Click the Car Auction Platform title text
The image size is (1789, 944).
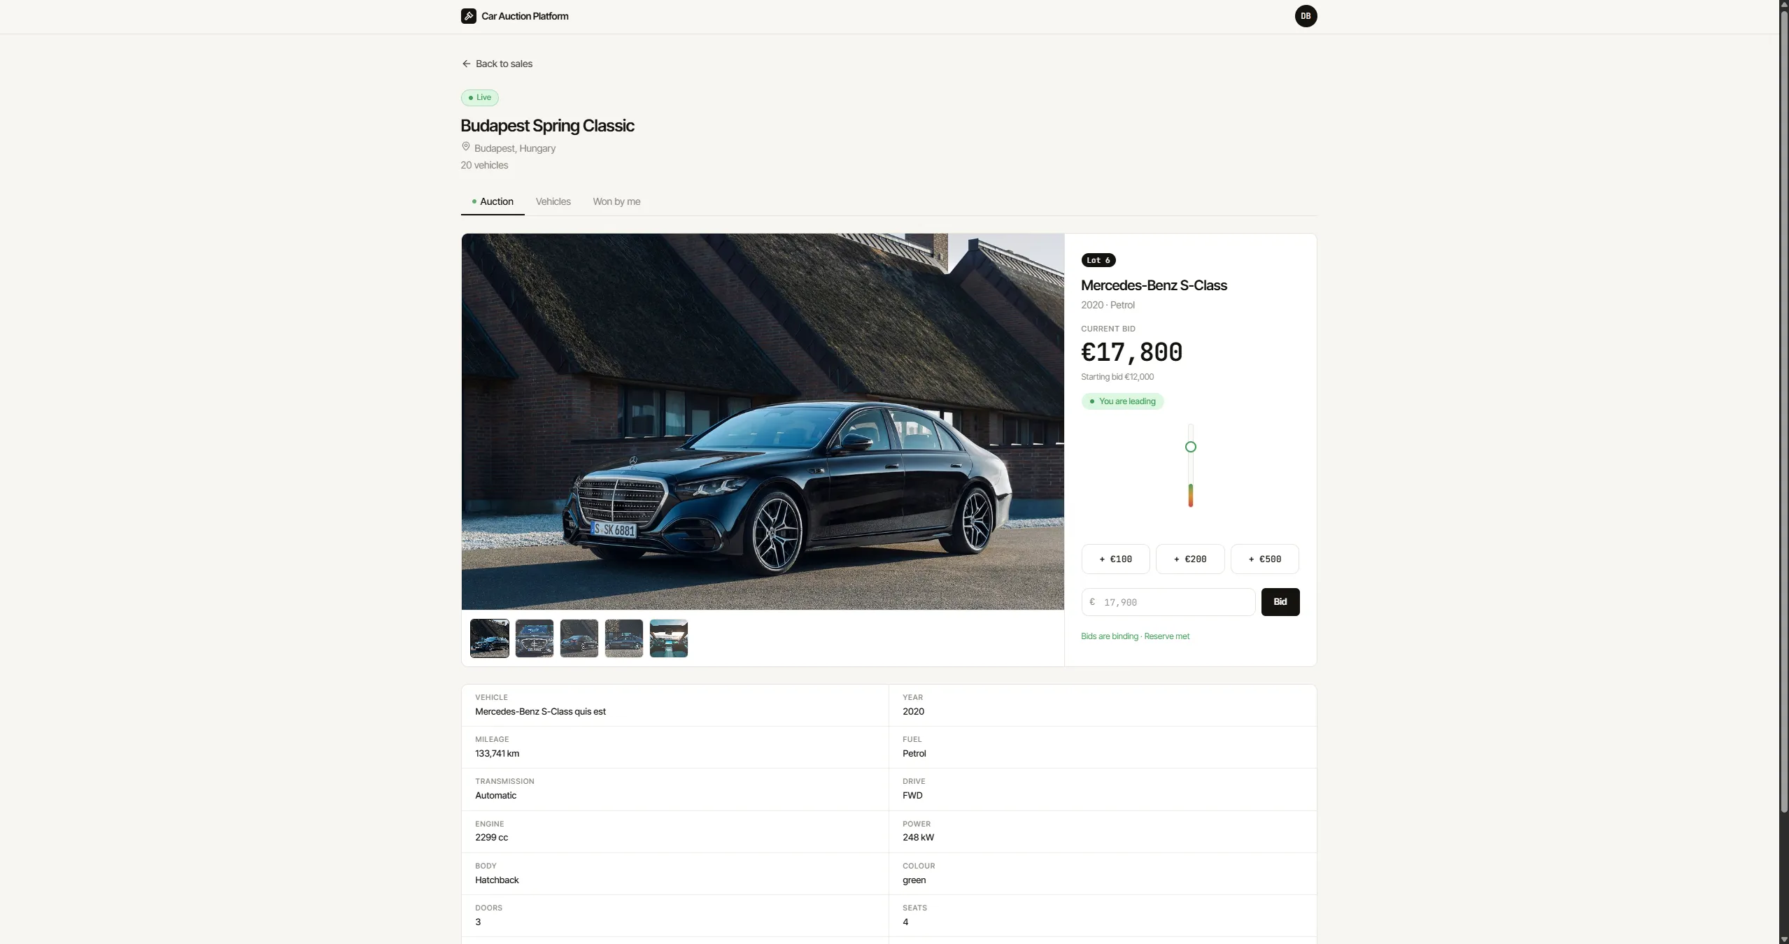tap(525, 16)
